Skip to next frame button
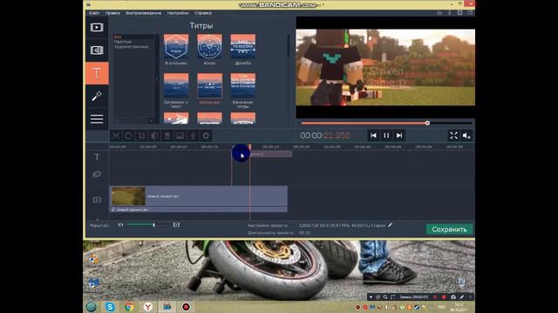558x313 pixels. pos(399,136)
